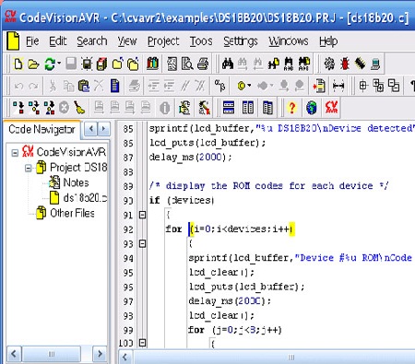Image resolution: width=415 pixels, height=364 pixels.
Task: Open the Windows menu
Action: coord(289,41)
